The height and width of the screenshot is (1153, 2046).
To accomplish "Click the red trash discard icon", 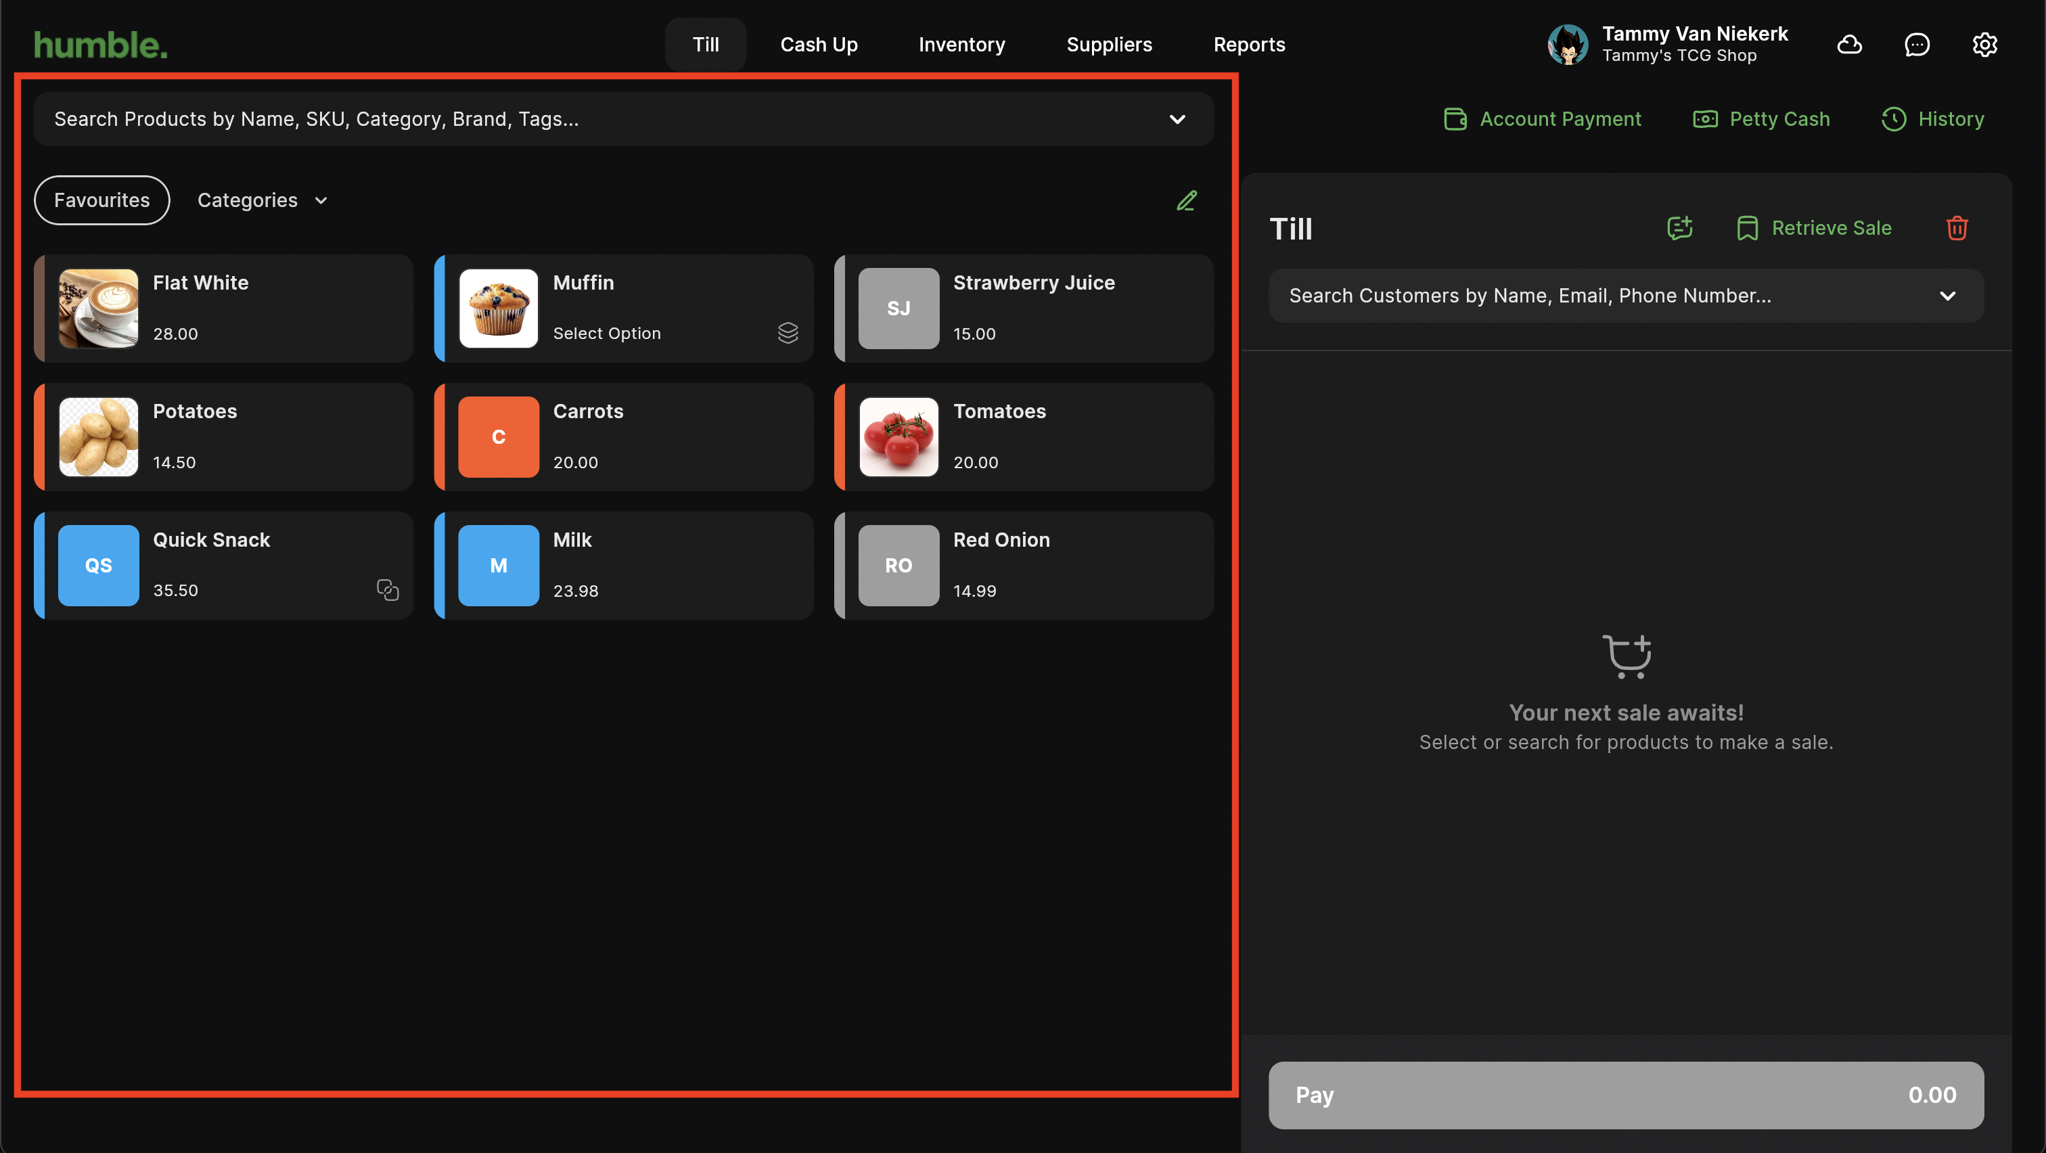I will click(1956, 229).
